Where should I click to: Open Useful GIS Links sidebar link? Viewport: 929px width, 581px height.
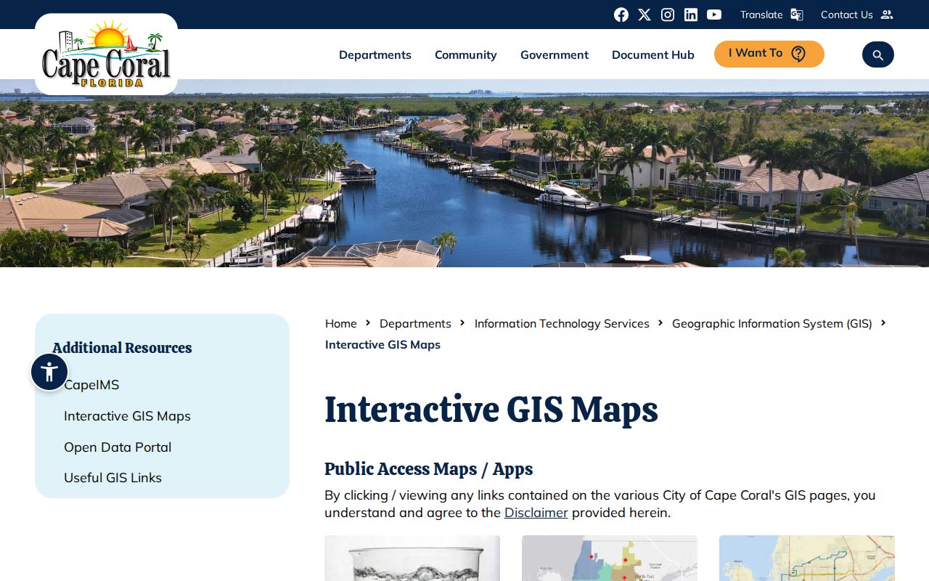pos(112,478)
